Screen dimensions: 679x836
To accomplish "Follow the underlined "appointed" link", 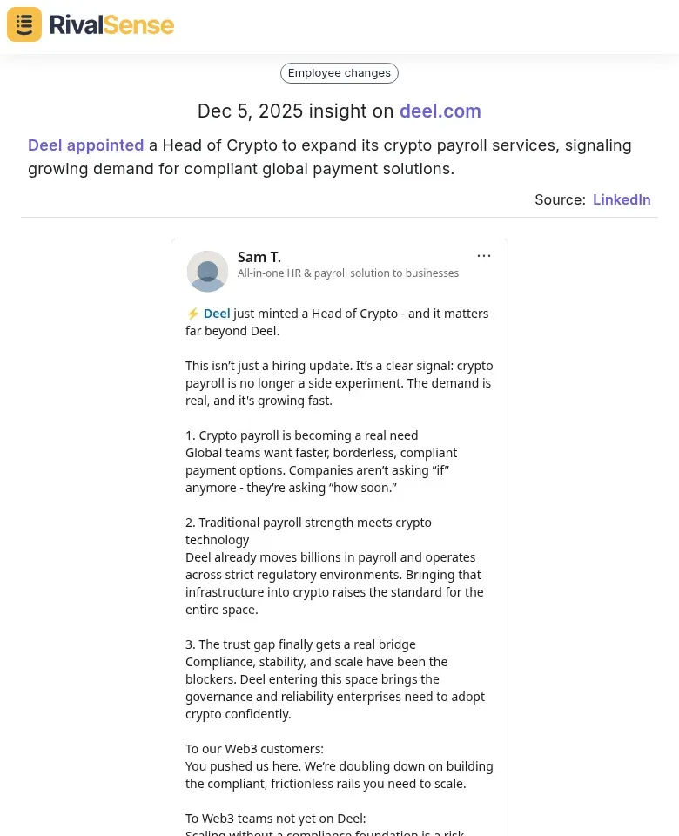I will click(x=104, y=145).
